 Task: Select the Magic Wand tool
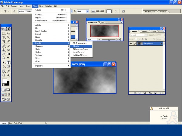point(8,37)
